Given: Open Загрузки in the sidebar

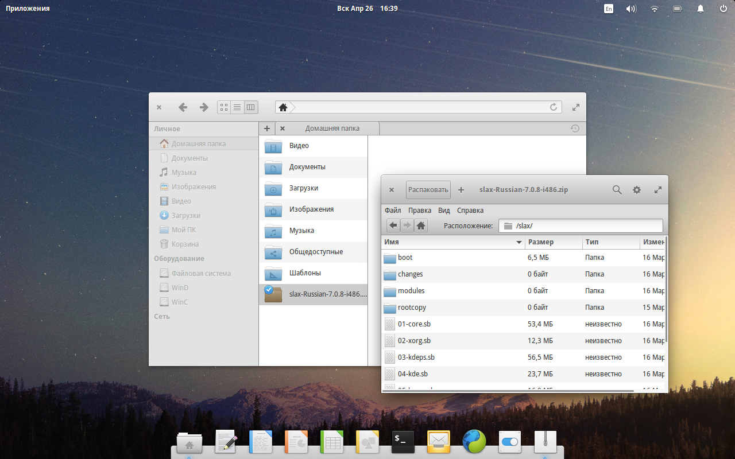Looking at the screenshot, I should coord(185,216).
